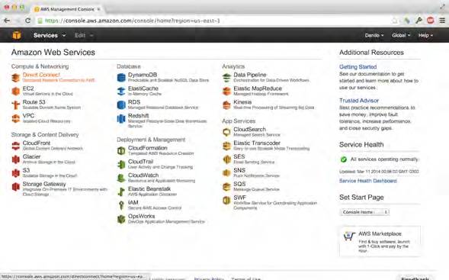The width and height of the screenshot is (449, 280).
Task: Open the DynamoDB service link
Action: point(143,75)
